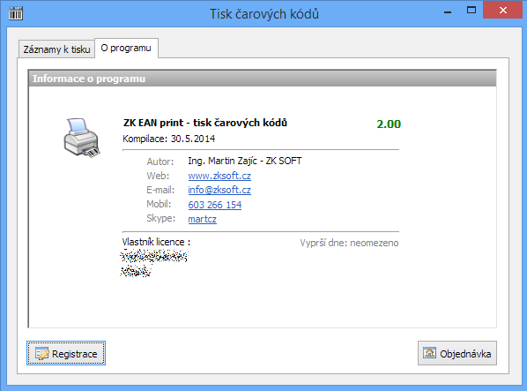Click the Skype: label
This screenshot has height=391, width=527.
pos(161,218)
